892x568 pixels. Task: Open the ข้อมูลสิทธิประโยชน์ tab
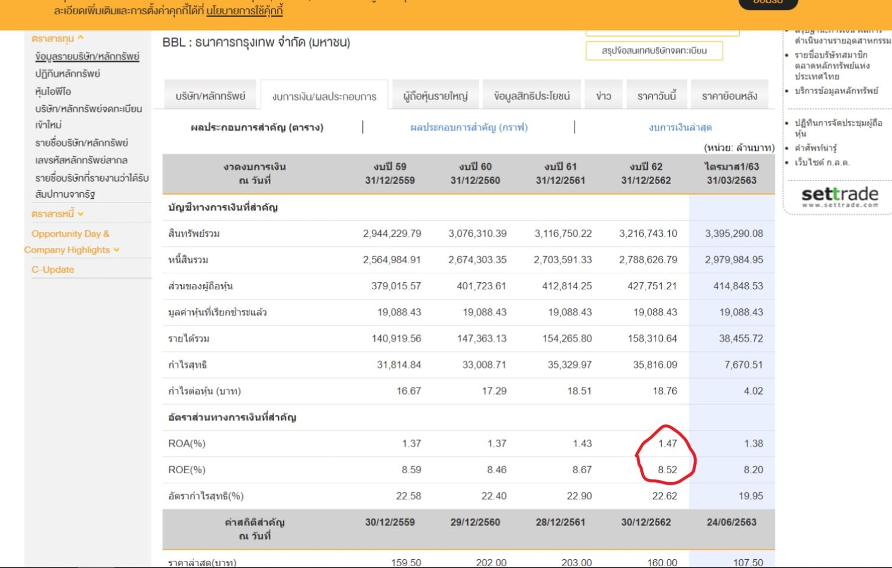531,96
